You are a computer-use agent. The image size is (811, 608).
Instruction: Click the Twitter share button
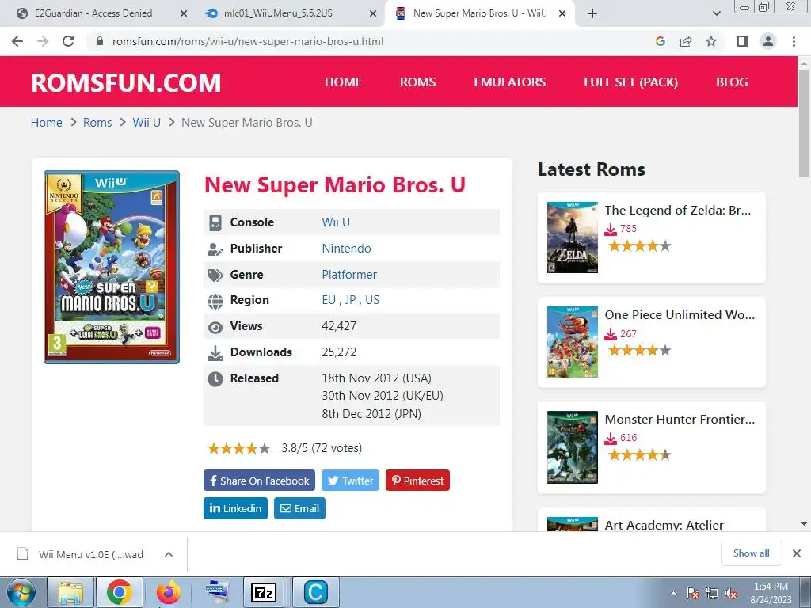[x=350, y=481]
